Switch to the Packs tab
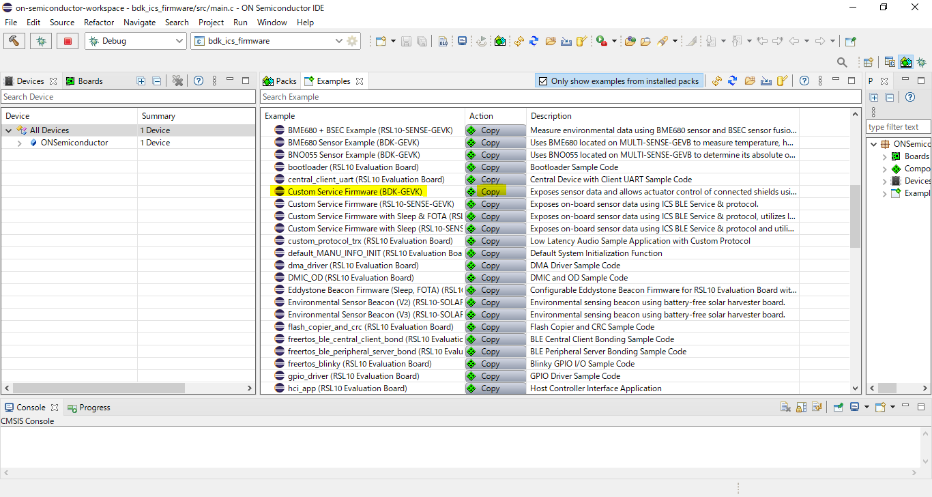 click(280, 81)
